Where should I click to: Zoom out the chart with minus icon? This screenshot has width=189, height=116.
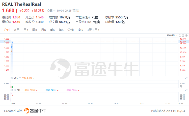coord(183,36)
